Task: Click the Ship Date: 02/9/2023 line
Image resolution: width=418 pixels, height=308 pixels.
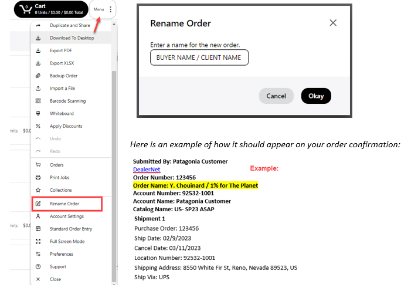Action: (162, 238)
